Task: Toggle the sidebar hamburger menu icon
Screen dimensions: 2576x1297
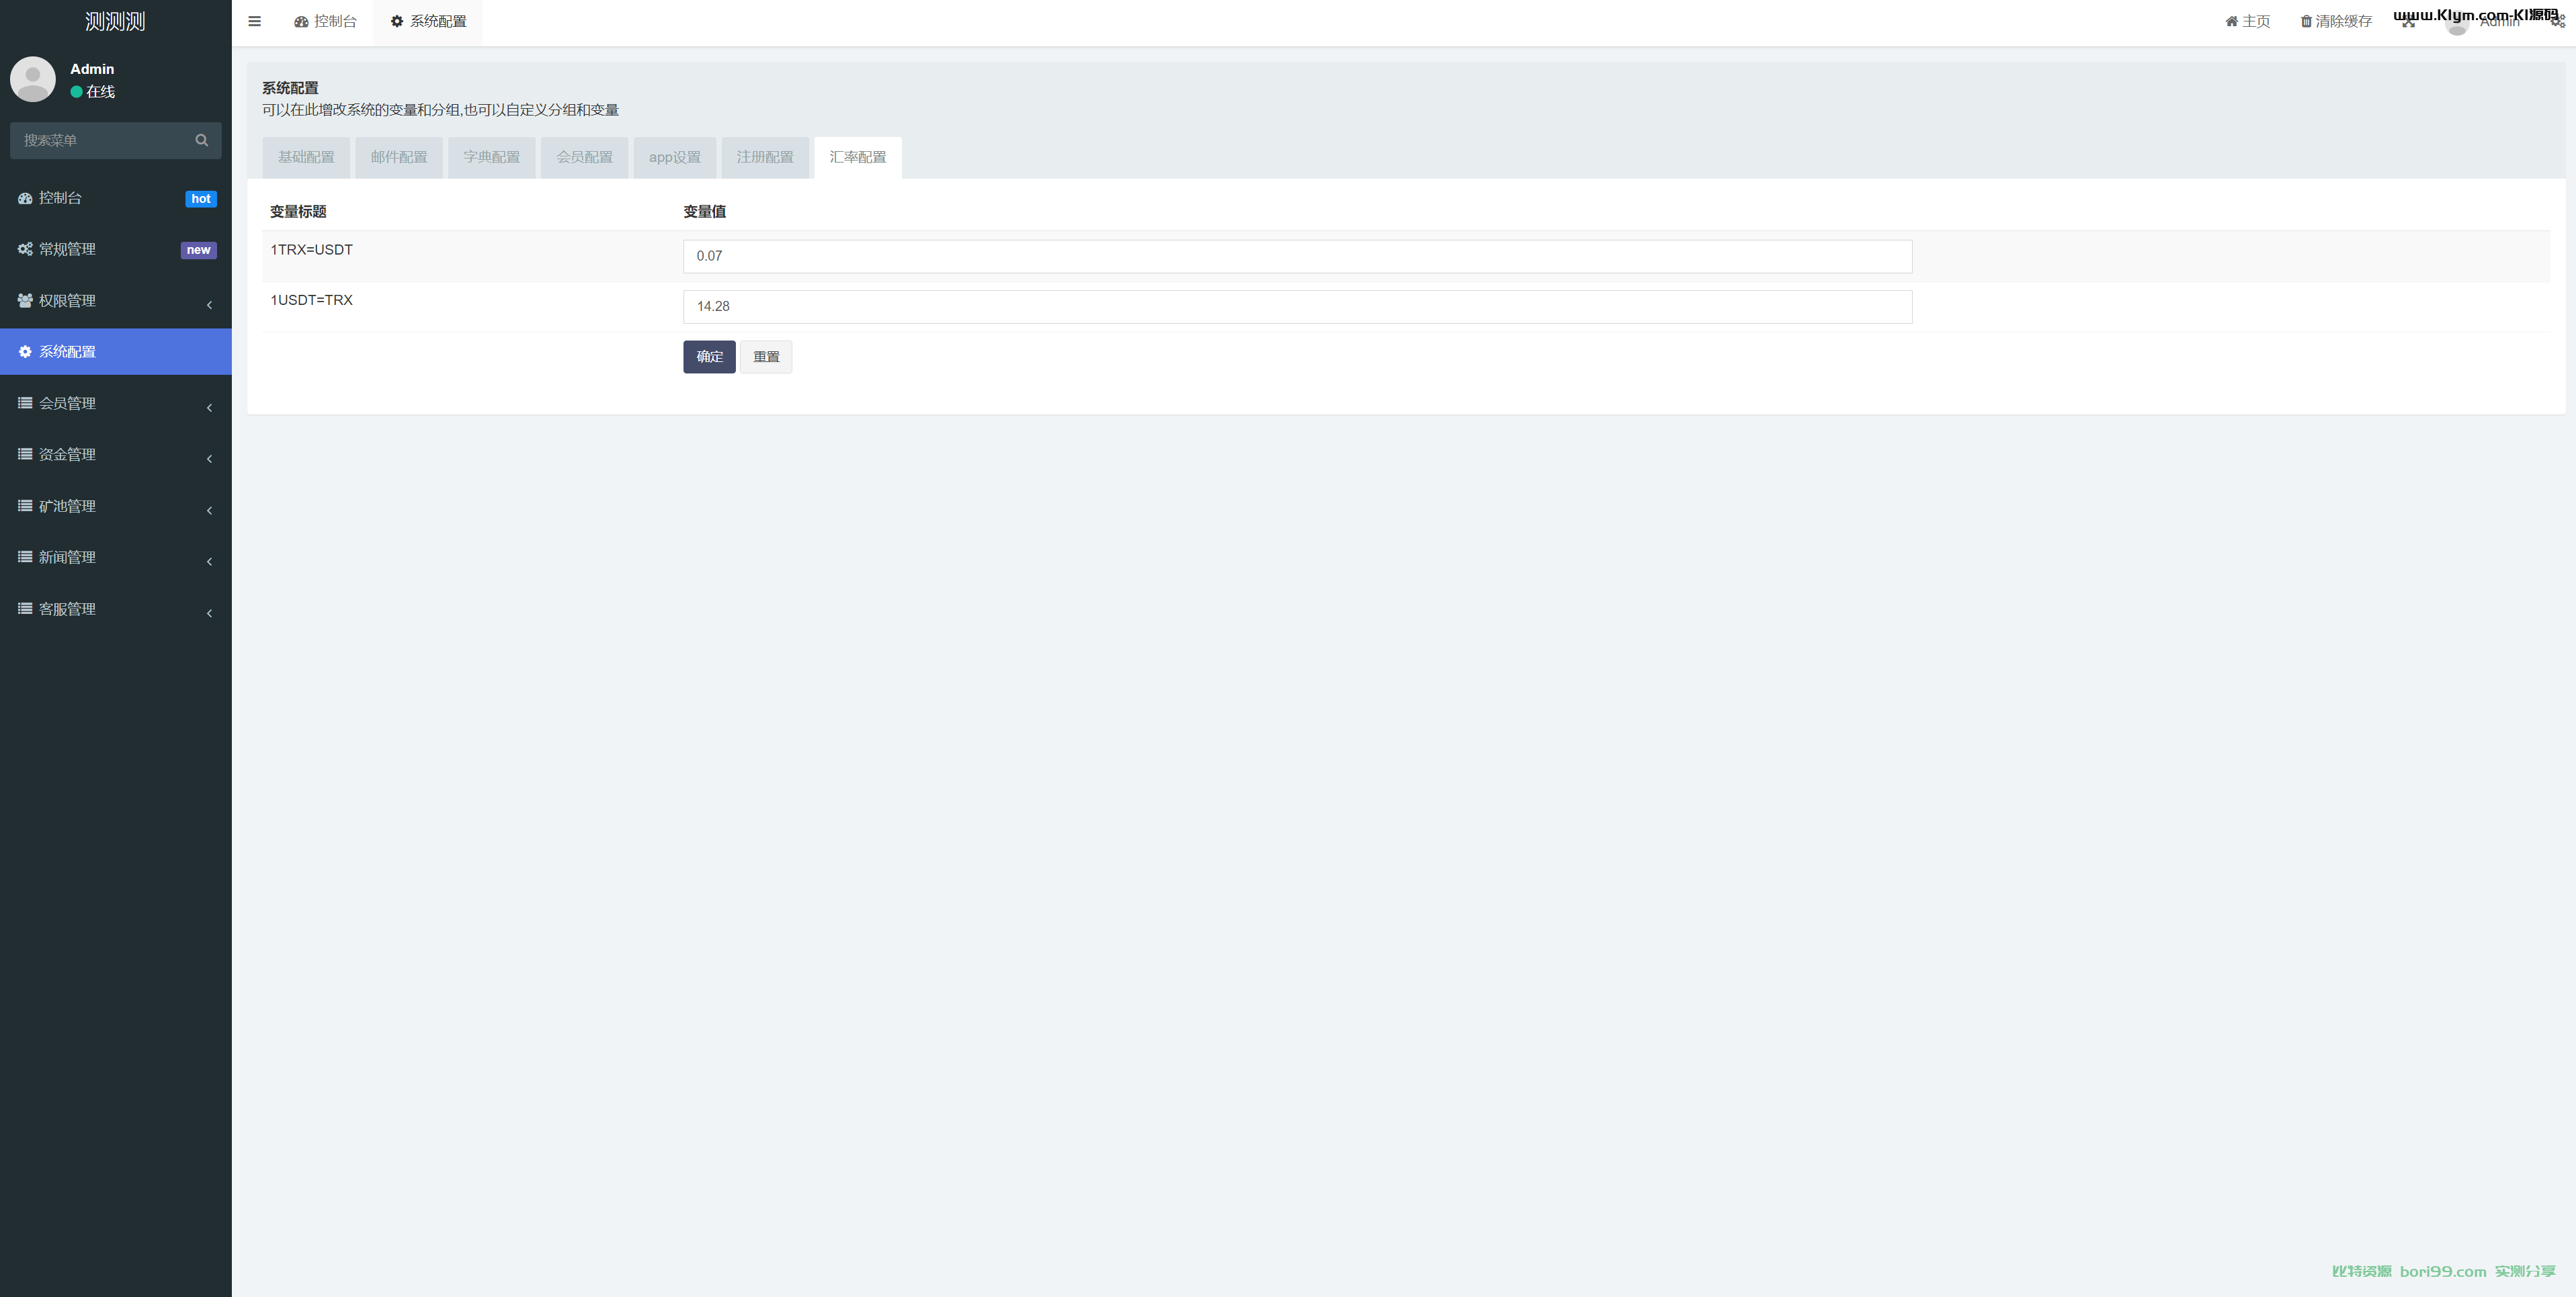Action: click(254, 21)
